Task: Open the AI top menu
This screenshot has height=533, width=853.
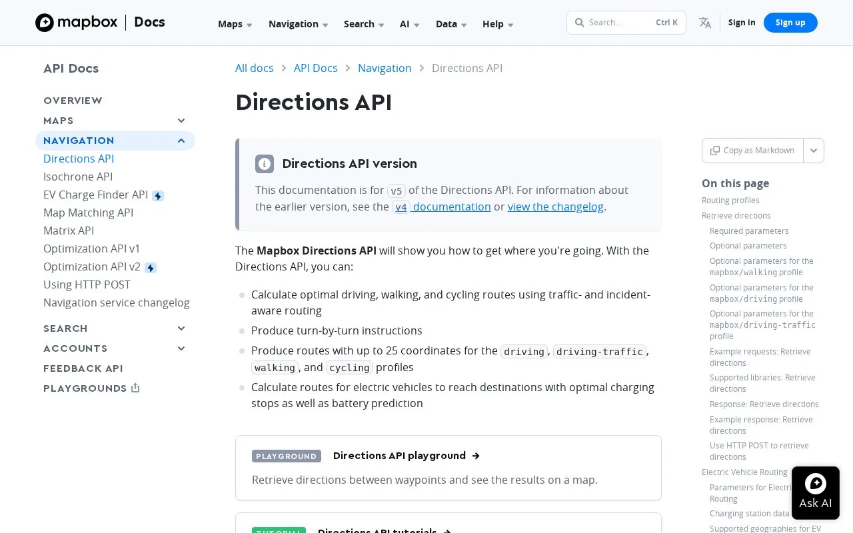Action: (x=409, y=24)
